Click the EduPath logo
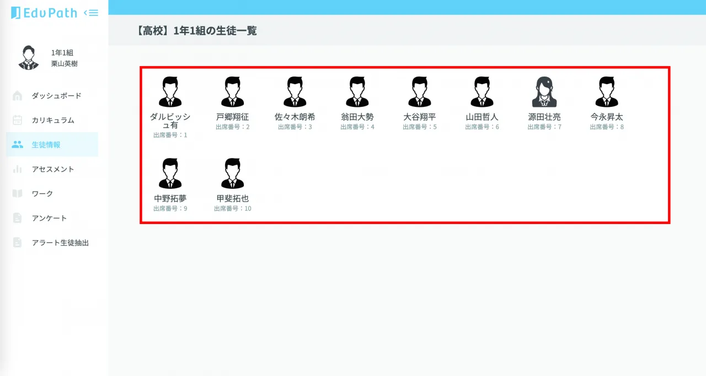This screenshot has height=376, width=706. coord(44,13)
